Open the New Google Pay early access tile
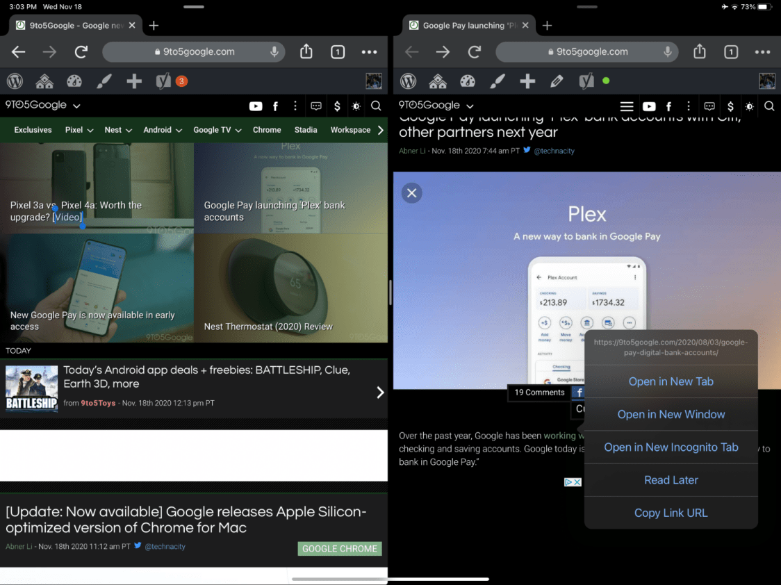The width and height of the screenshot is (781, 585). [97, 288]
